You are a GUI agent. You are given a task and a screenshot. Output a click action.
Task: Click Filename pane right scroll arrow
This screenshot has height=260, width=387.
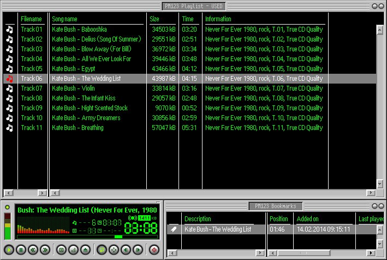coord(42,193)
